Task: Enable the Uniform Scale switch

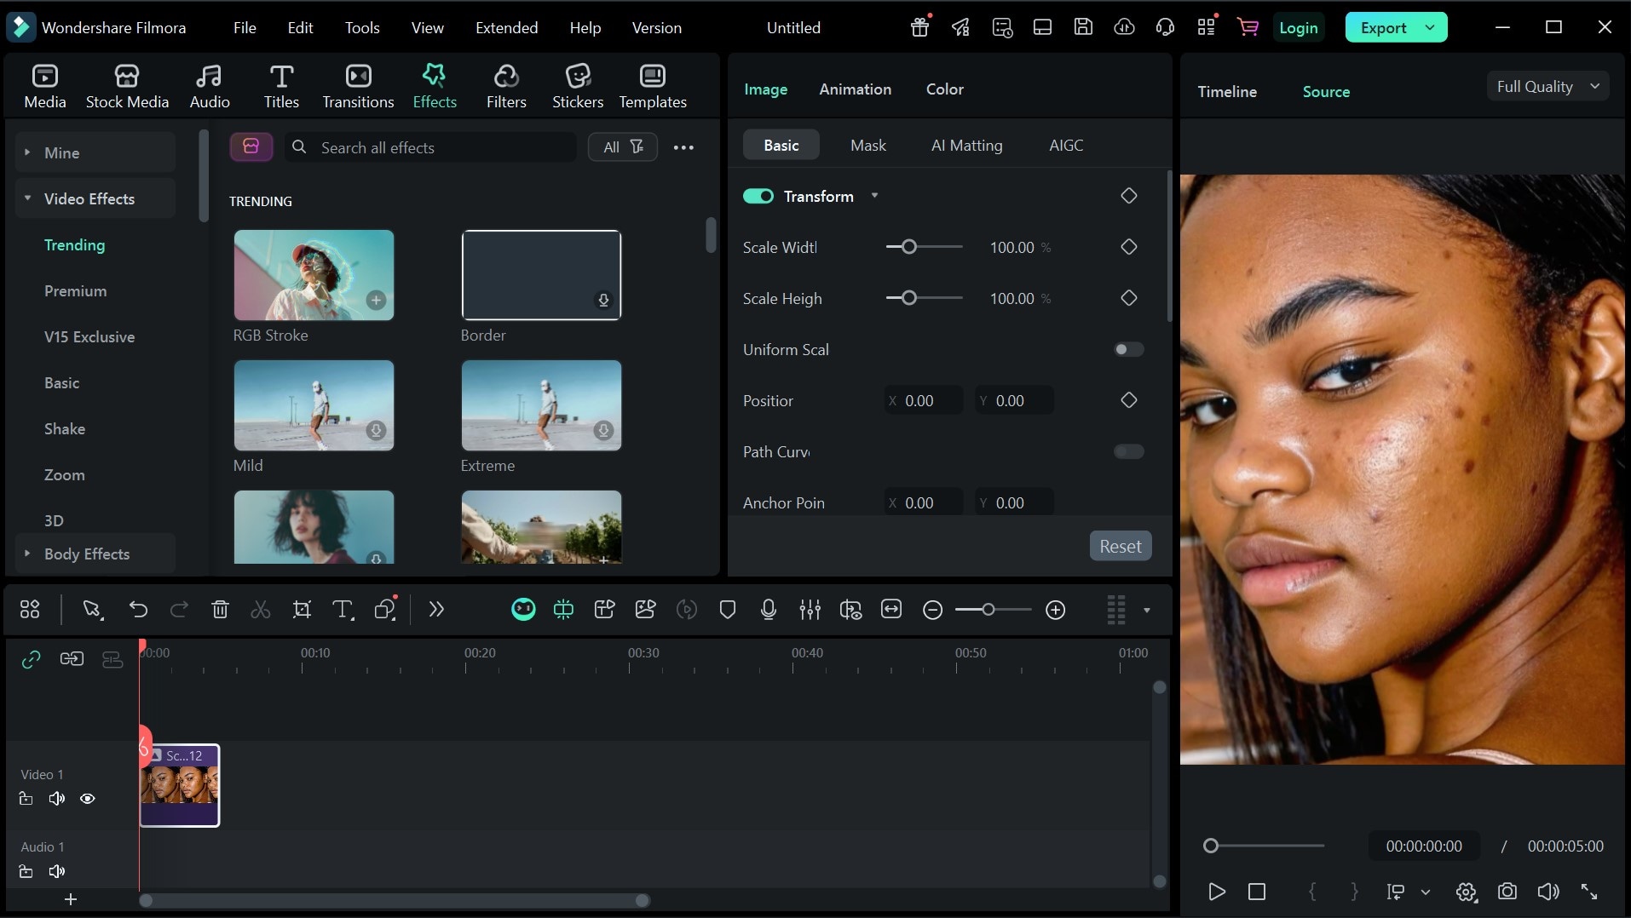Action: click(x=1128, y=350)
